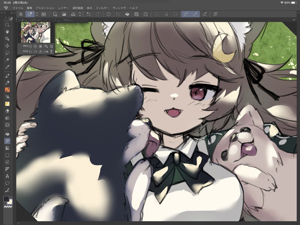Switch to the サブビュー palette tab
The width and height of the screenshot is (300, 225).
(x=68, y=20)
